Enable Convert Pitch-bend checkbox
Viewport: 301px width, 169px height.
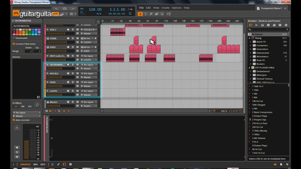click(13, 44)
